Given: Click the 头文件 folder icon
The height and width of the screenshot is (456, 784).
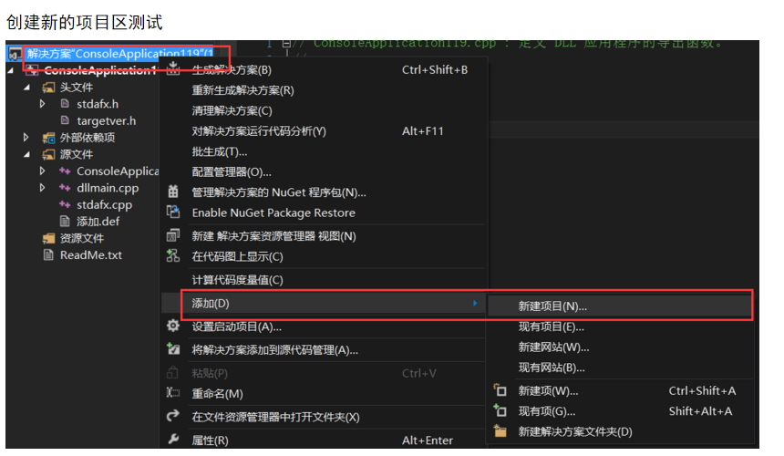Looking at the screenshot, I should (48, 88).
